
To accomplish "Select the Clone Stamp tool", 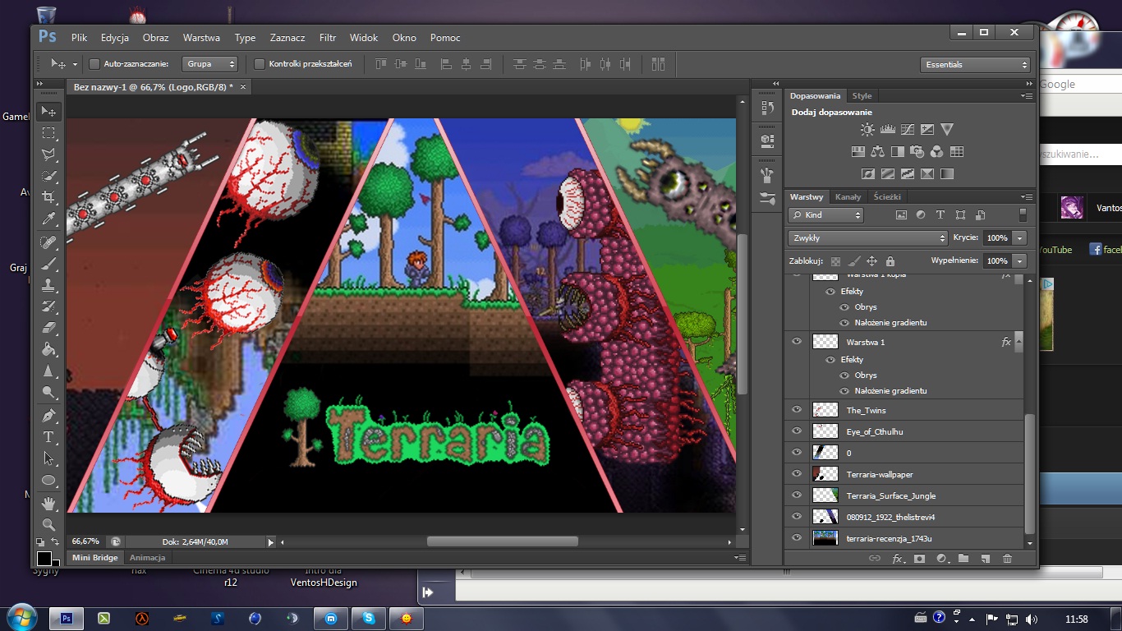I will (x=49, y=285).
